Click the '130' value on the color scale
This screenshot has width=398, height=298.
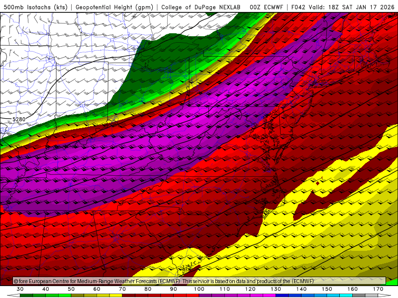276,289
